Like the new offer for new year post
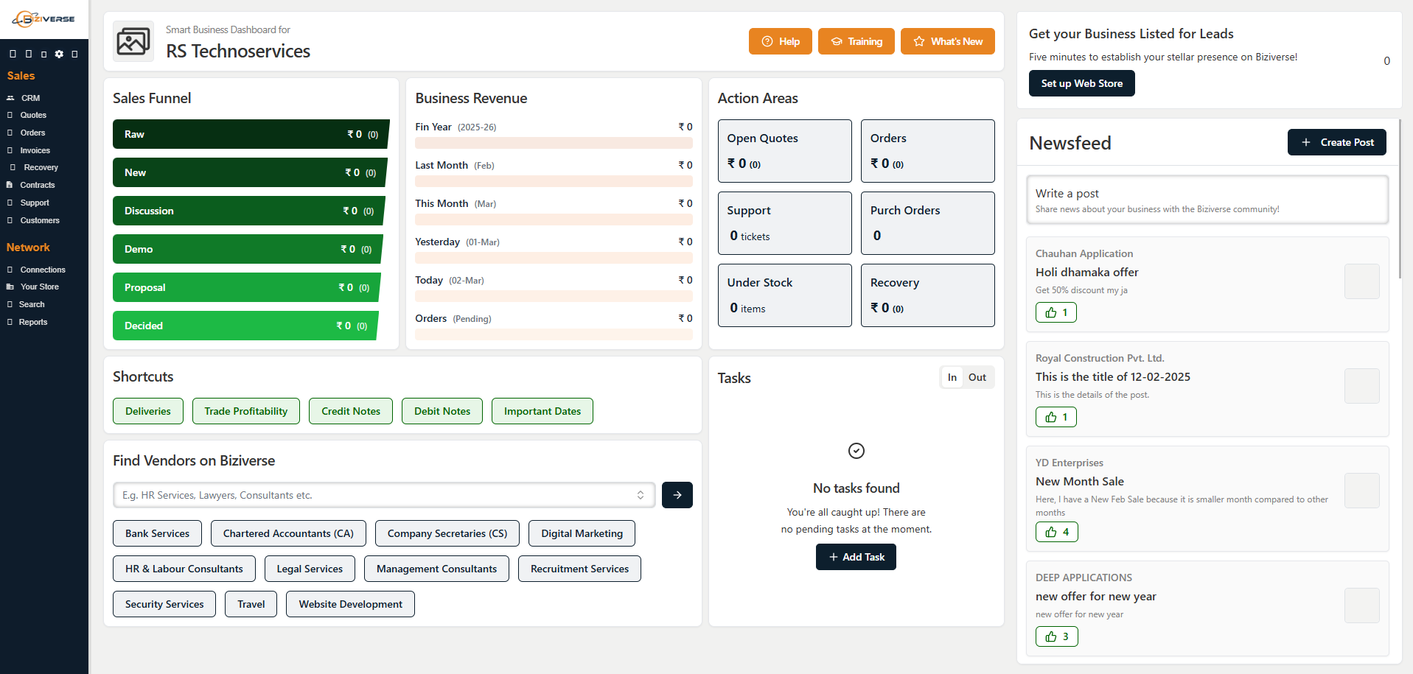1413x674 pixels. tap(1056, 636)
